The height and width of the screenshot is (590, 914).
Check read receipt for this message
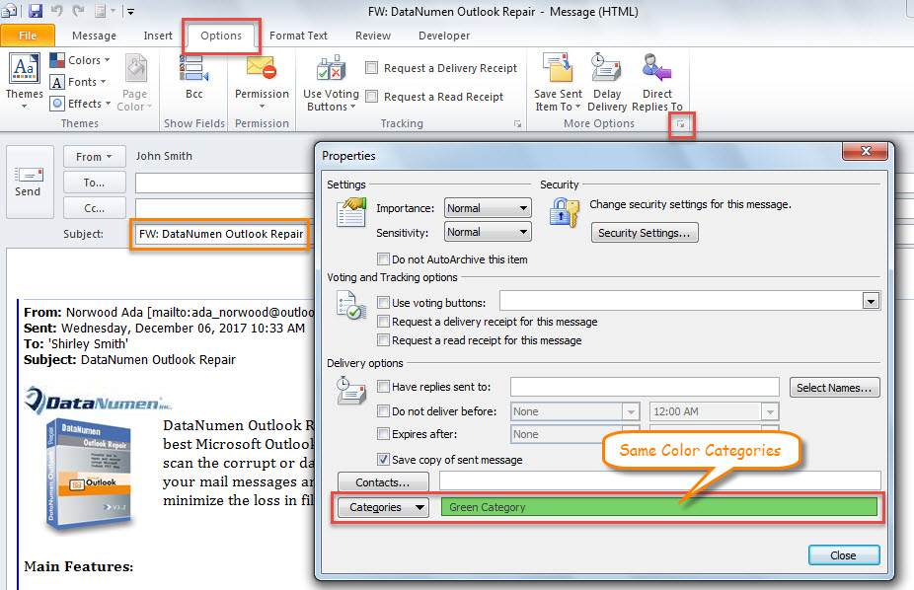click(383, 339)
